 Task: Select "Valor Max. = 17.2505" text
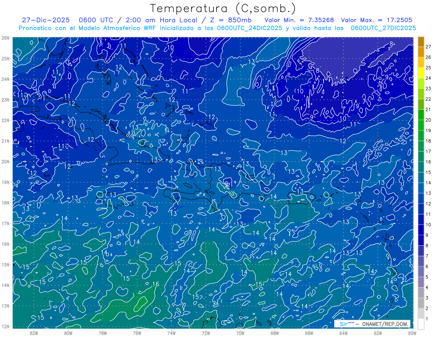[x=377, y=20]
